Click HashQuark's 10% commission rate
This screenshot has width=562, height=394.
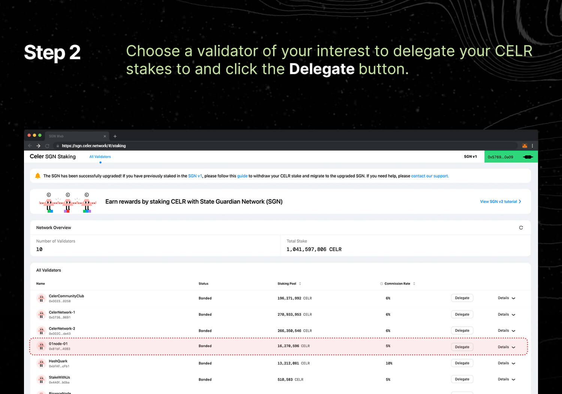[389, 363]
